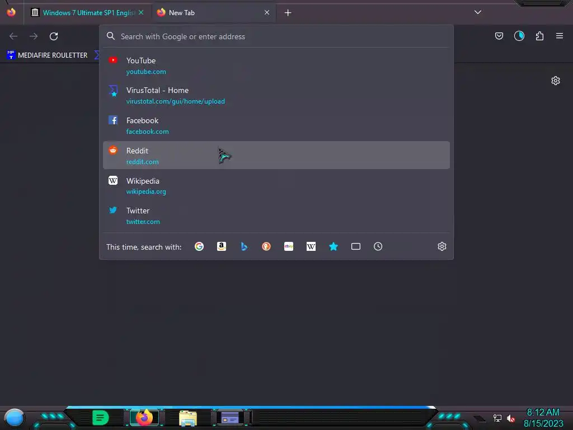Screen dimensions: 573x430
Task: Click the address search field
Action: 276,36
